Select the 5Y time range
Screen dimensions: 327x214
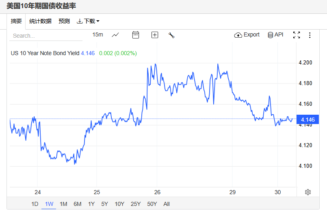coord(105,204)
